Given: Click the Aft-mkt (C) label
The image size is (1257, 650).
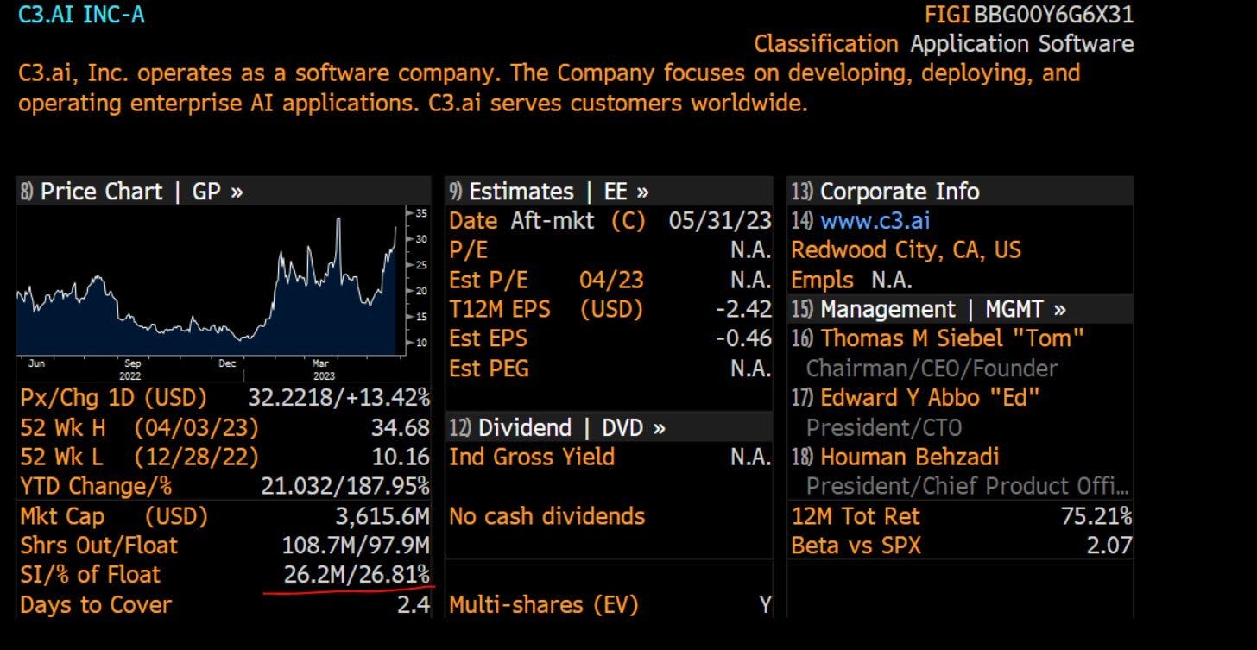Looking at the screenshot, I should pos(578,221).
